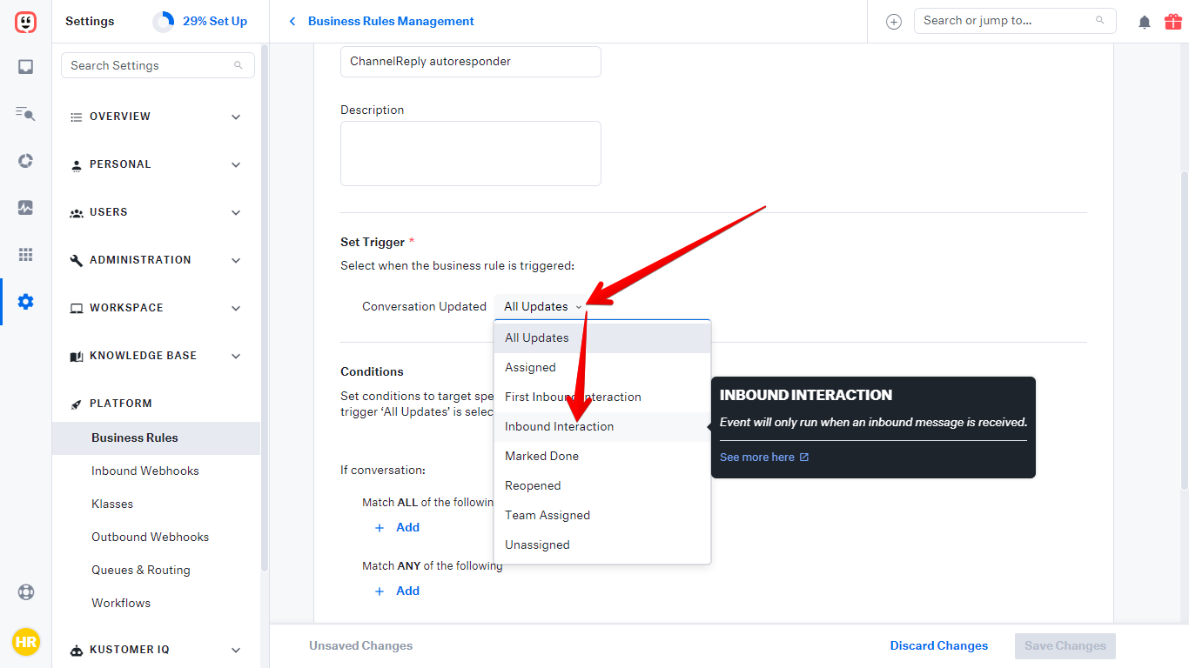Viewport: 1189px width, 668px height.
Task: Click the plus icon under Match ANY
Action: tap(380, 591)
